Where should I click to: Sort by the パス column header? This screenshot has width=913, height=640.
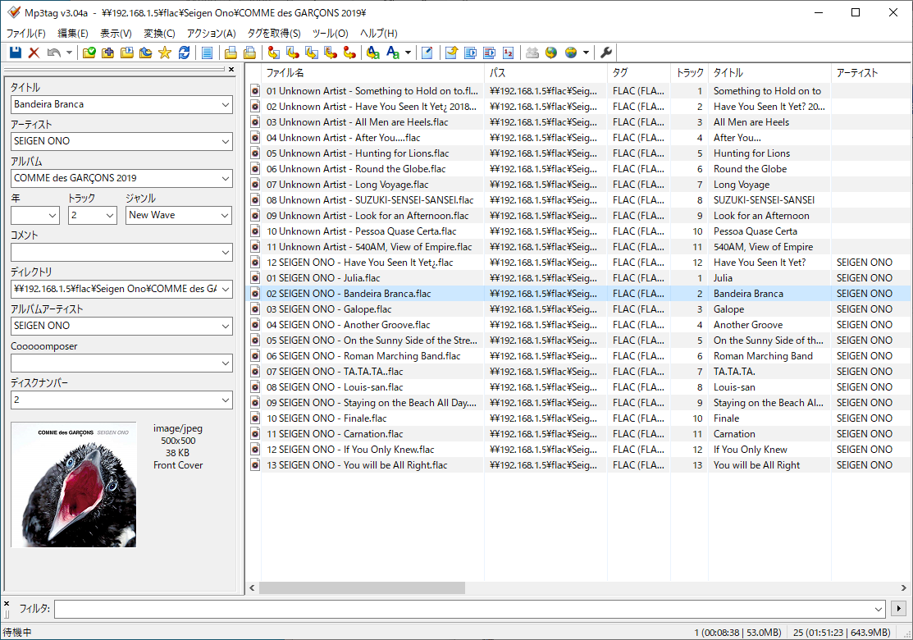[545, 73]
